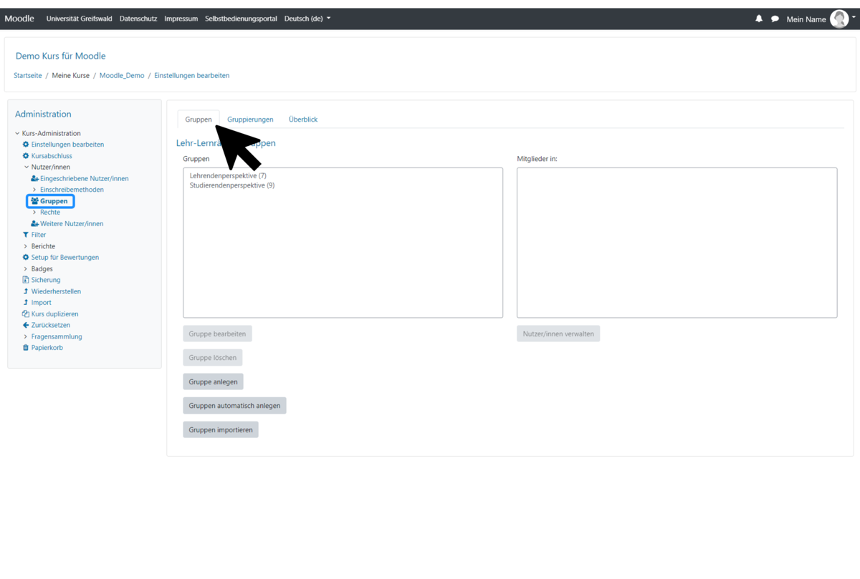The width and height of the screenshot is (860, 579).
Task: Expand the Berichte tree node
Action: point(26,246)
